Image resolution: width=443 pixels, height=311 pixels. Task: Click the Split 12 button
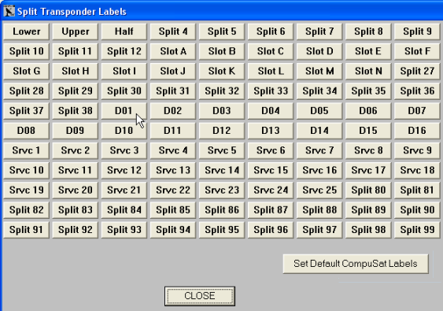pyautogui.click(x=124, y=51)
